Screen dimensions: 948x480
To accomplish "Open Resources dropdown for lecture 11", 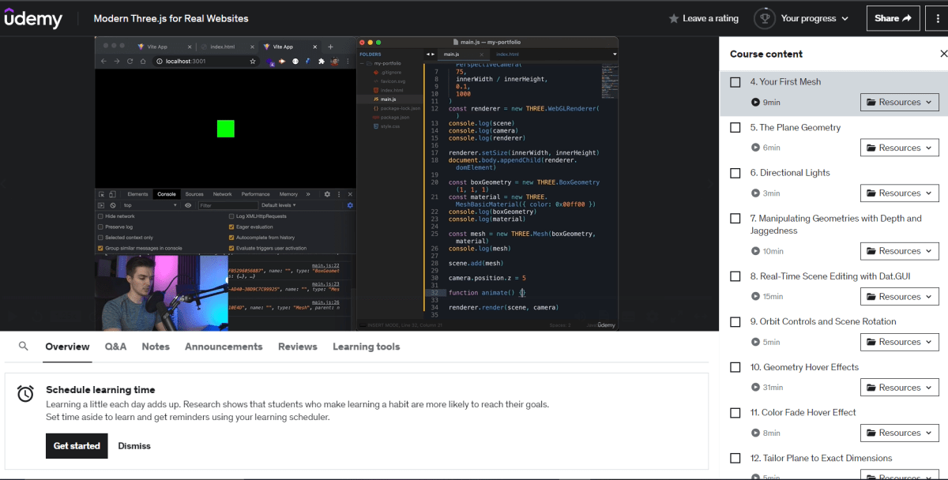I will pos(899,433).
